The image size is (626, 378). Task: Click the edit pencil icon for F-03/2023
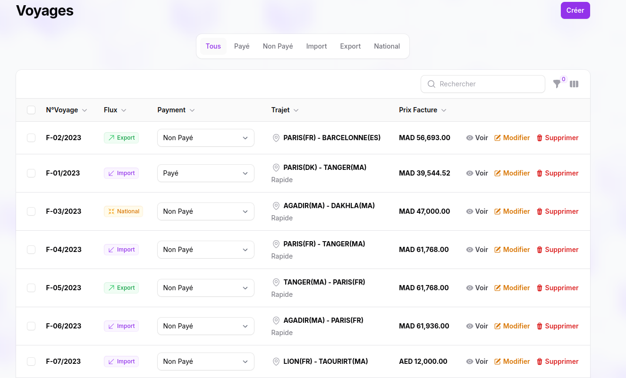click(x=498, y=211)
